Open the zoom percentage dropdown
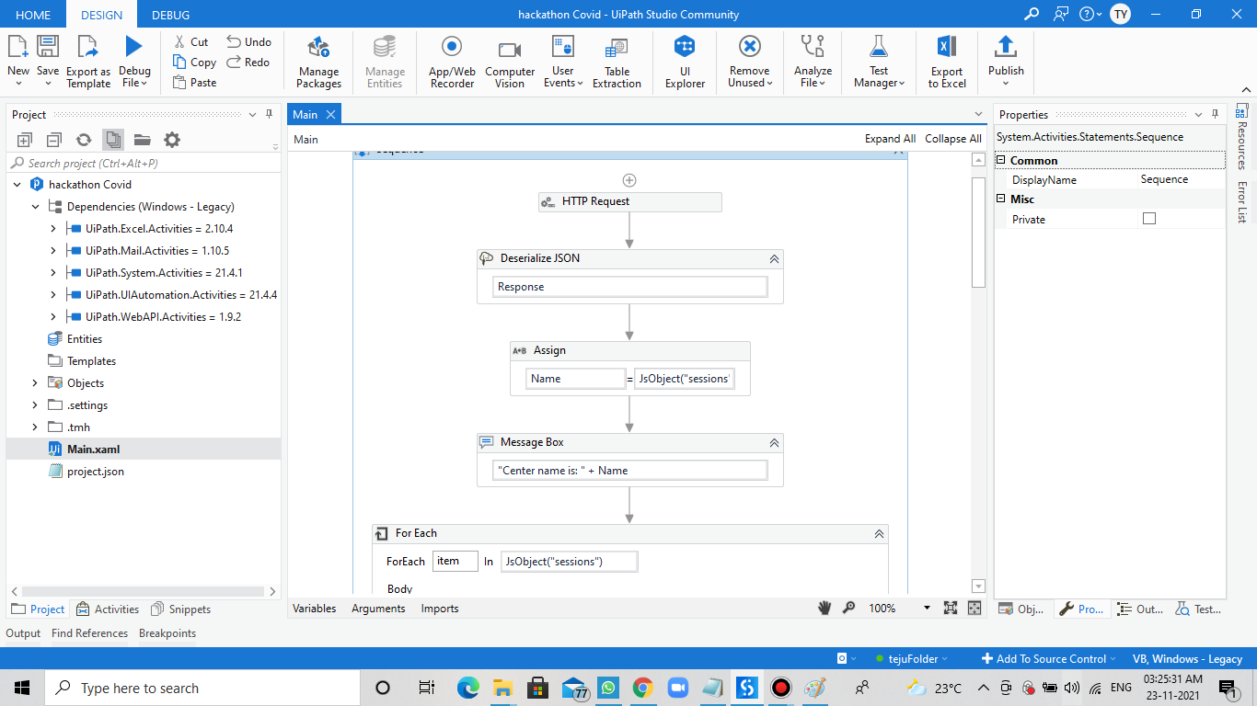Viewport: 1257px width, 706px height. pyautogui.click(x=926, y=609)
